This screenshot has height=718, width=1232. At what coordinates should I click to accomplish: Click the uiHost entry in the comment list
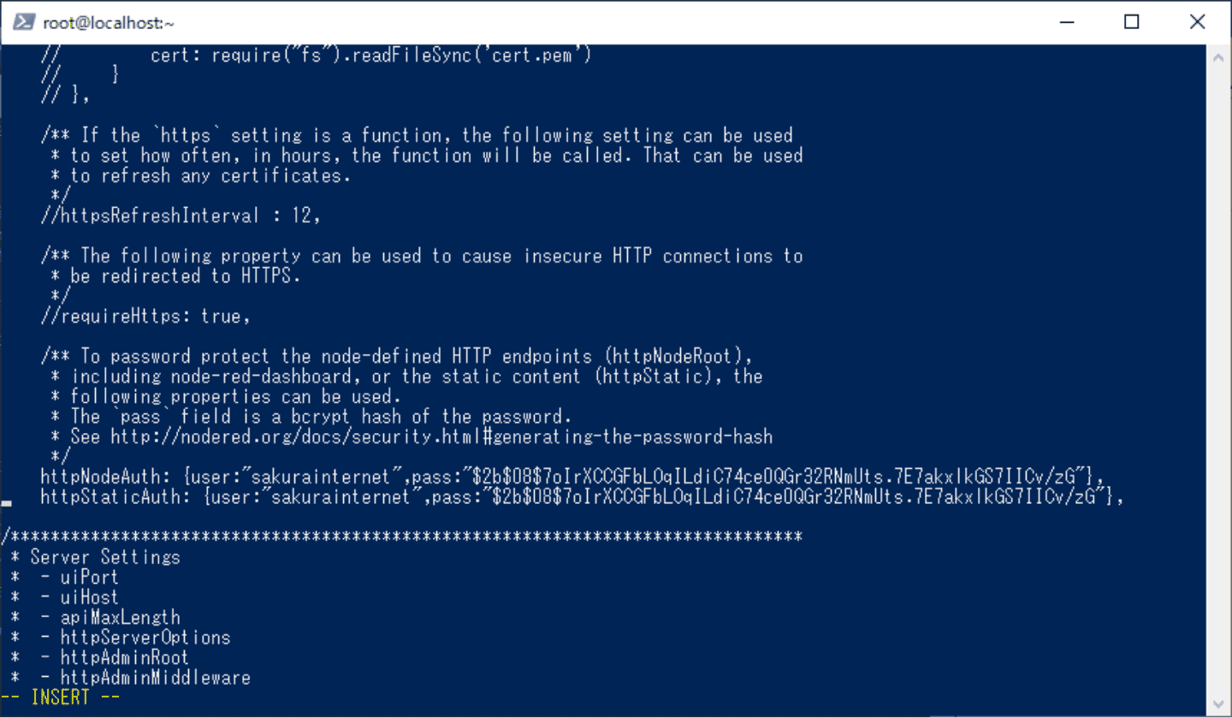(89, 597)
